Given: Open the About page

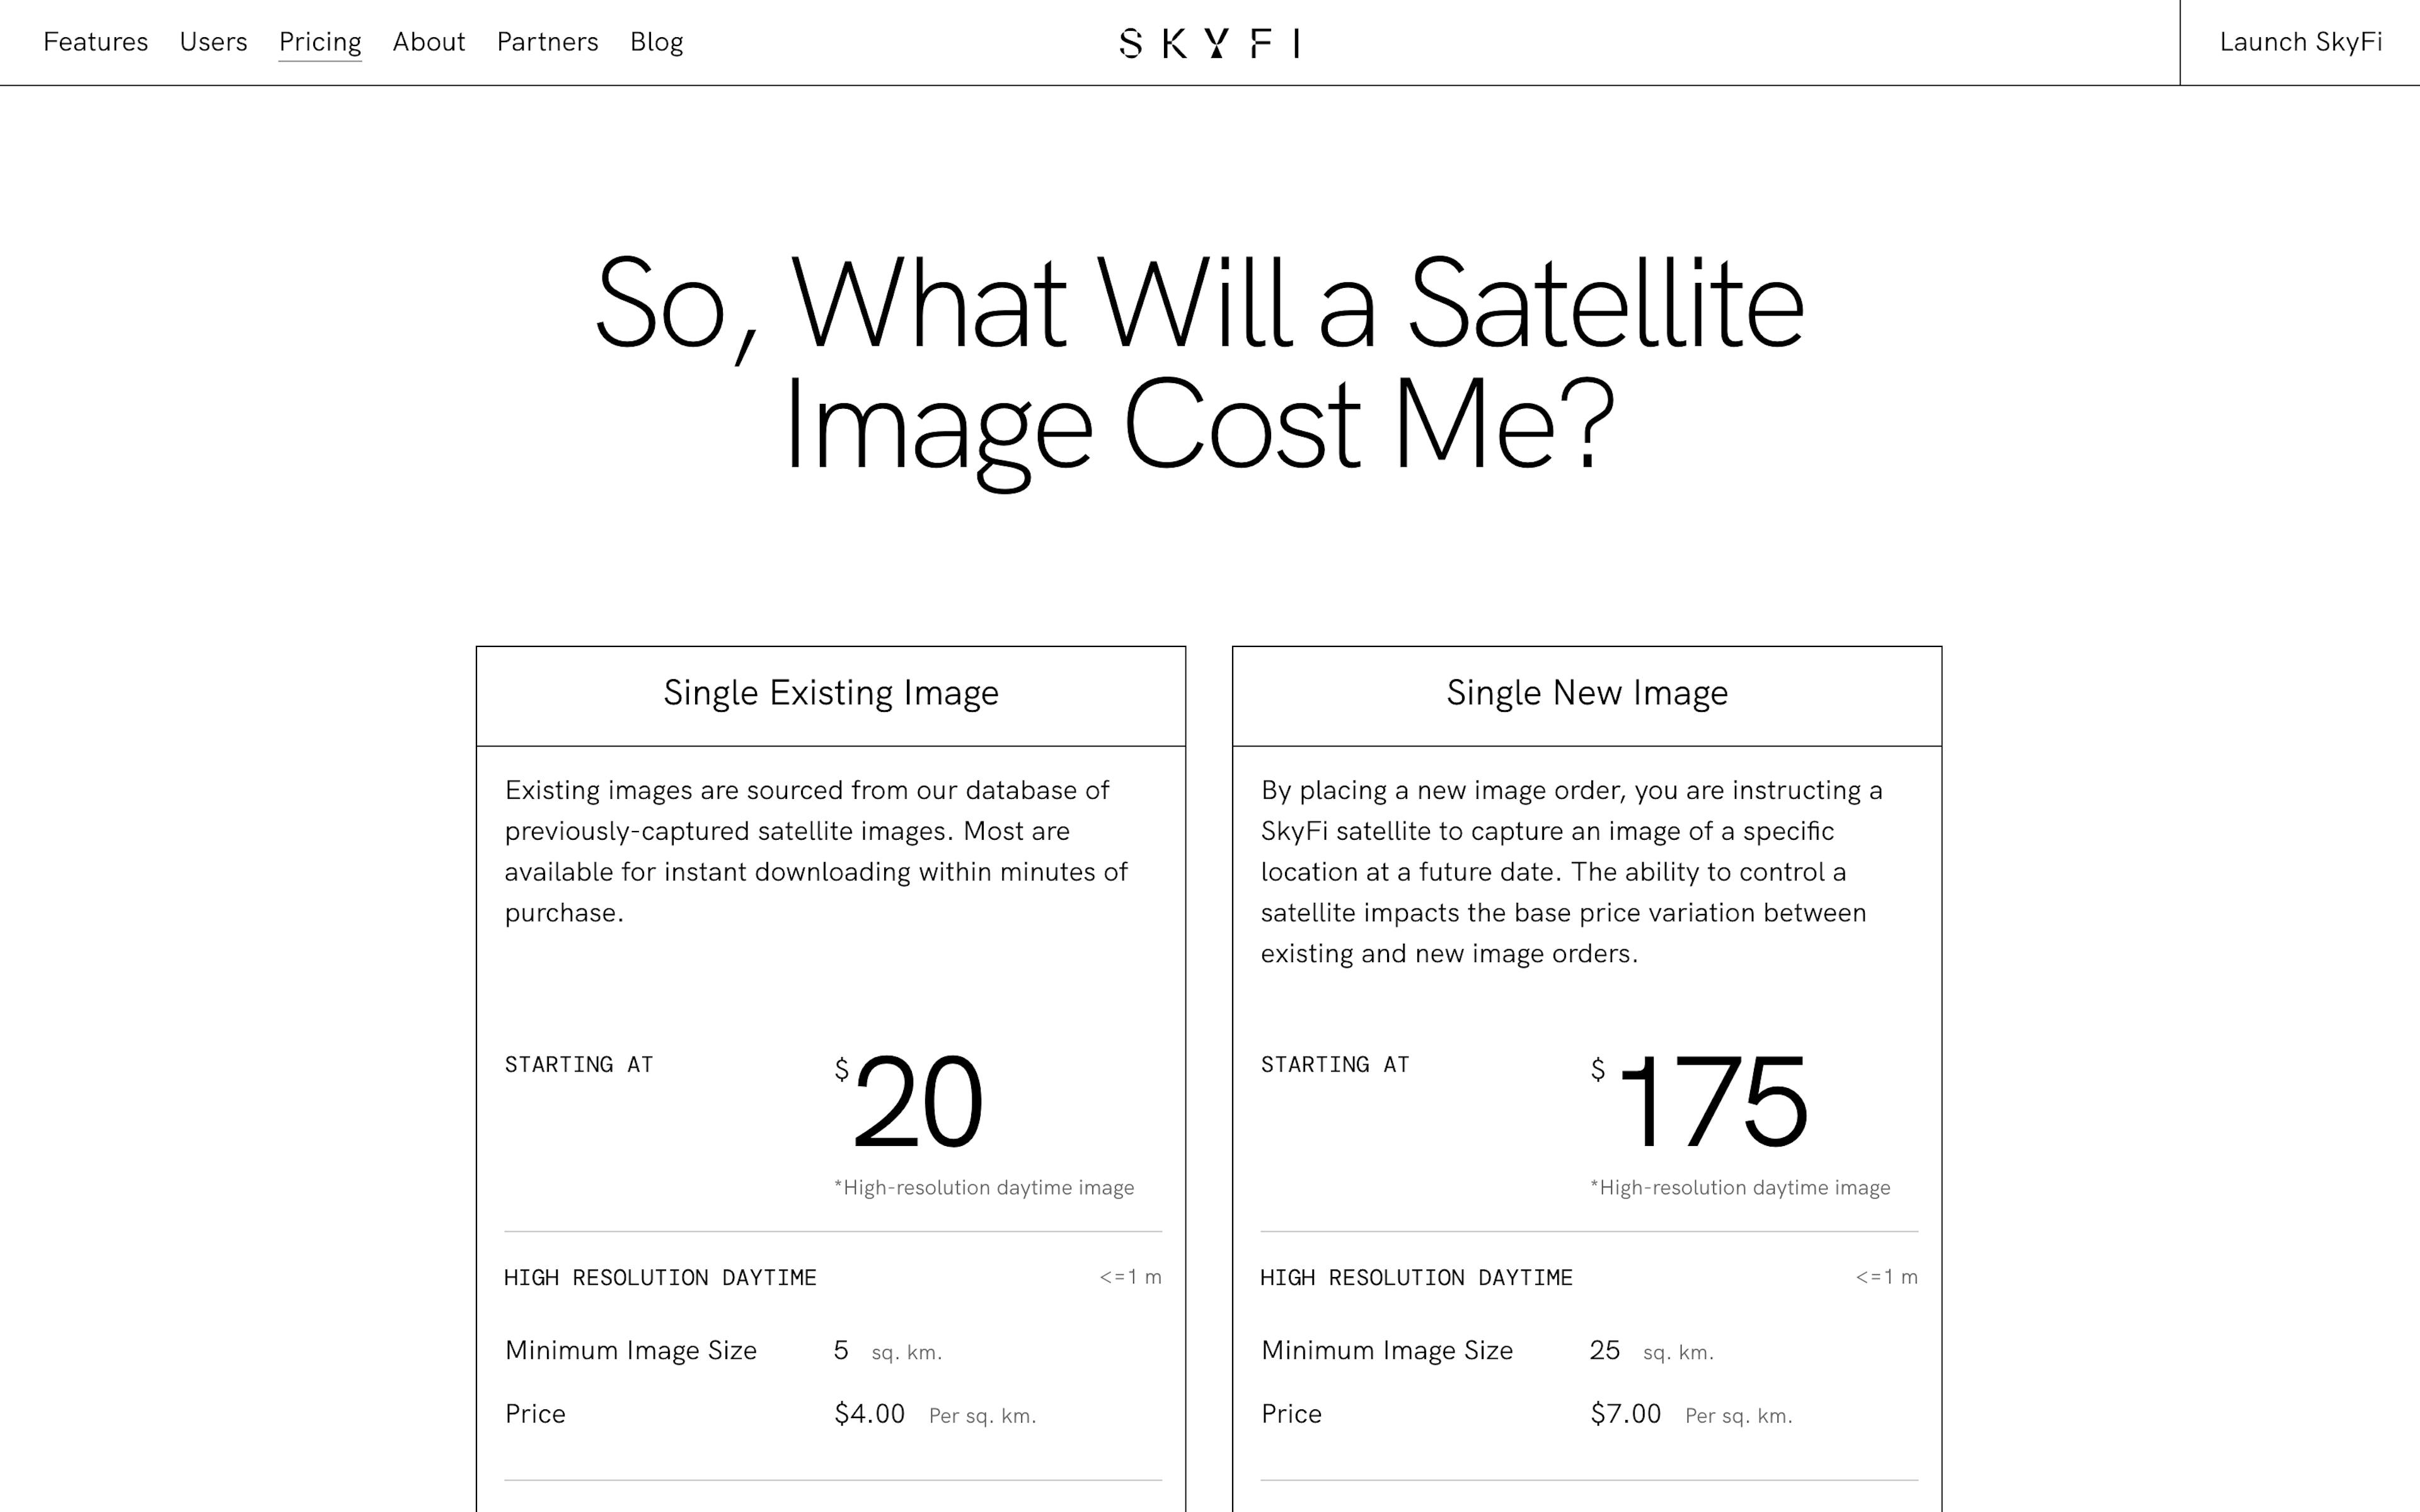Looking at the screenshot, I should [428, 42].
